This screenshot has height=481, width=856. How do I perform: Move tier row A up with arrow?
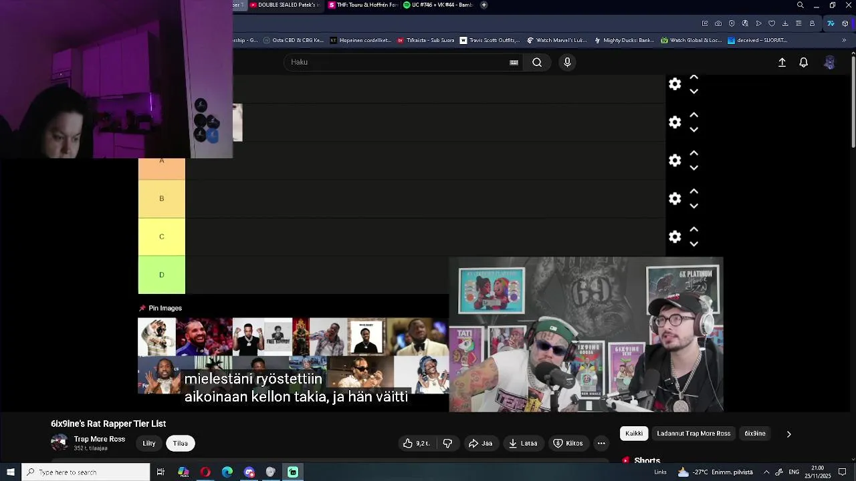tap(693, 154)
